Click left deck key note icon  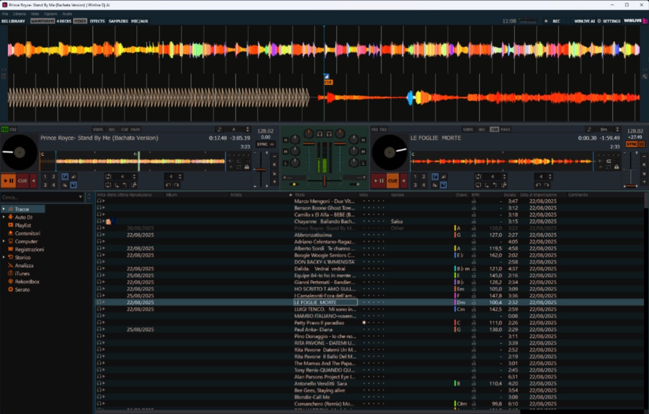tap(220, 129)
